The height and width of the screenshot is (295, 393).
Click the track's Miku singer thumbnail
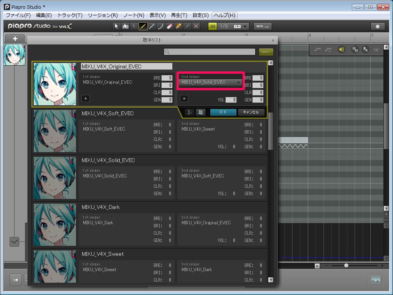point(14,55)
